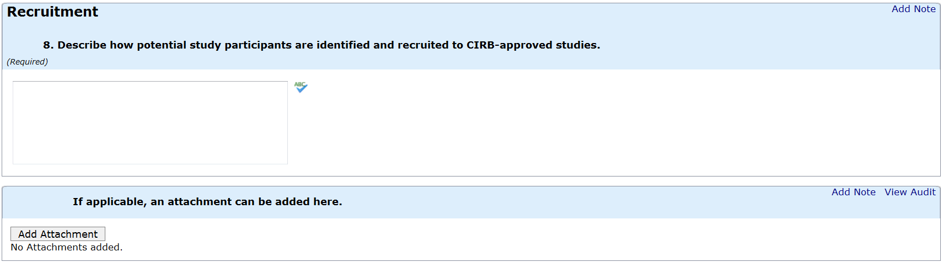Click the (Required) label
Screen dimensions: 943x262
pos(27,62)
